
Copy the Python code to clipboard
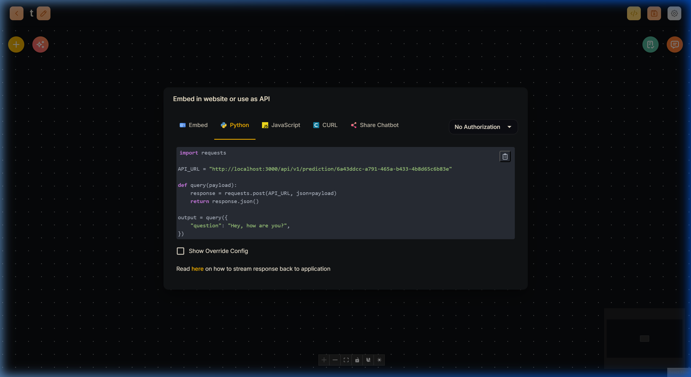tap(505, 156)
